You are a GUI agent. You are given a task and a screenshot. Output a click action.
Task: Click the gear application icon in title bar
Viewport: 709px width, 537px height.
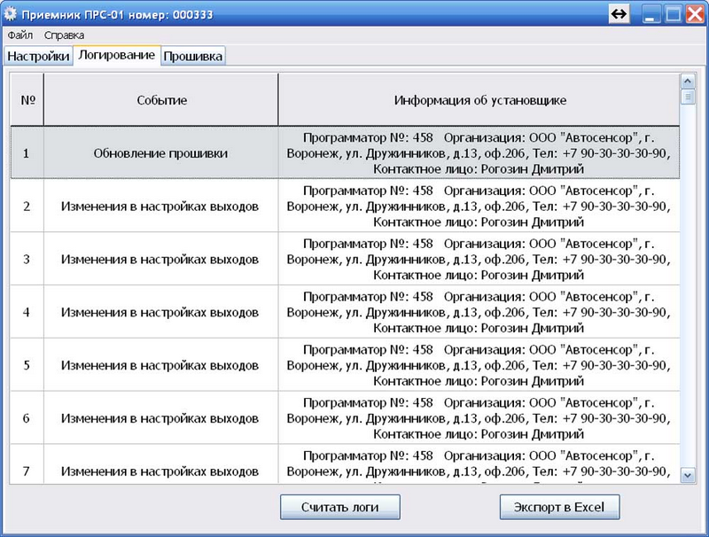click(10, 14)
